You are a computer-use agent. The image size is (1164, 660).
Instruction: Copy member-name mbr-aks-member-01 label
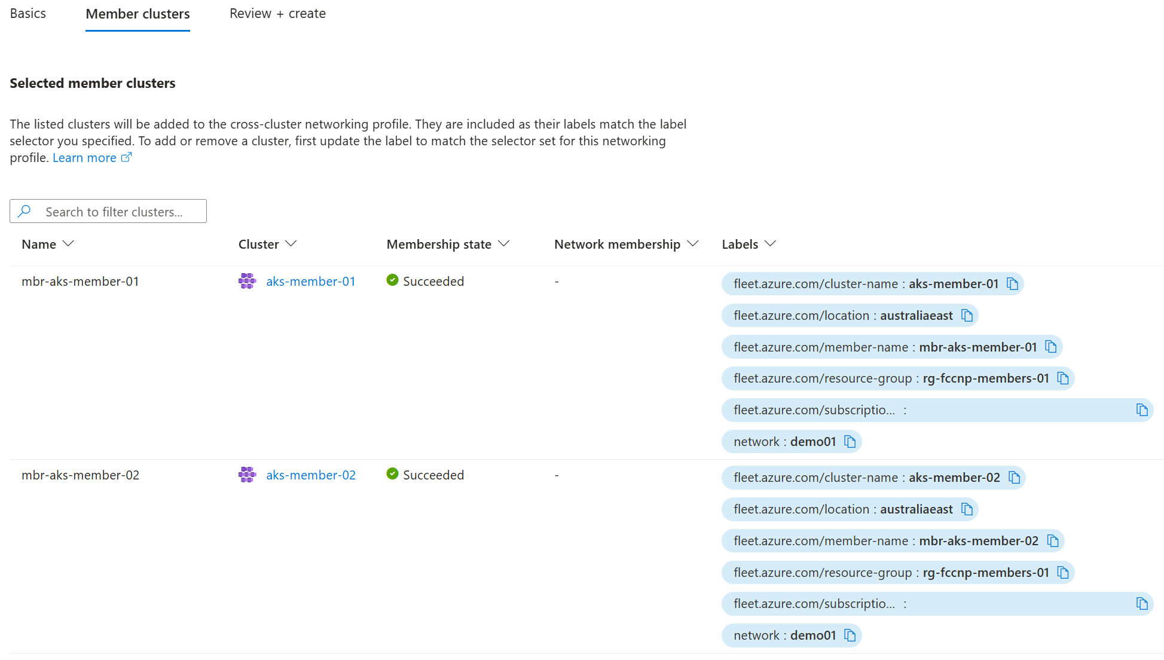[1050, 347]
